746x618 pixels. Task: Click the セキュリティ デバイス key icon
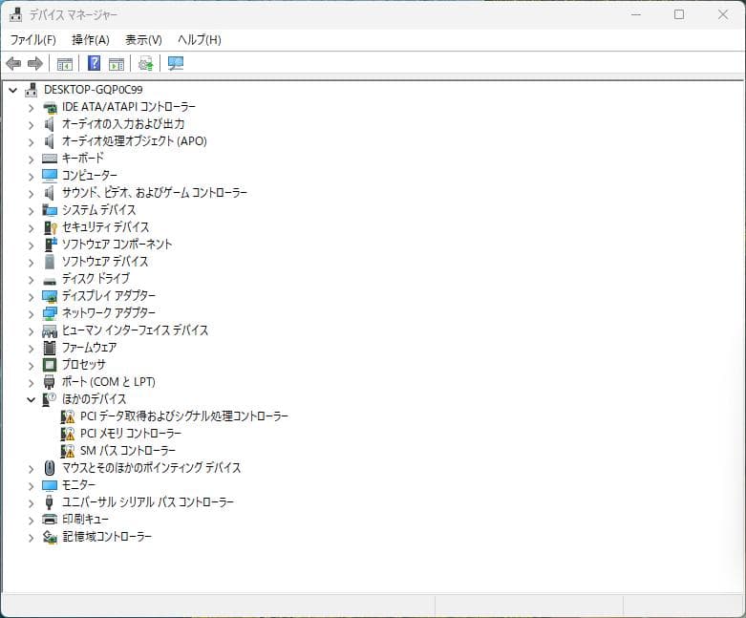coord(50,227)
